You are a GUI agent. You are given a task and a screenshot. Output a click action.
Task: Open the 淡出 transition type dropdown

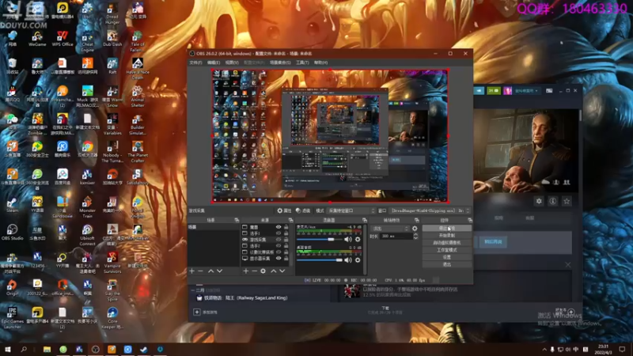pyautogui.click(x=390, y=229)
